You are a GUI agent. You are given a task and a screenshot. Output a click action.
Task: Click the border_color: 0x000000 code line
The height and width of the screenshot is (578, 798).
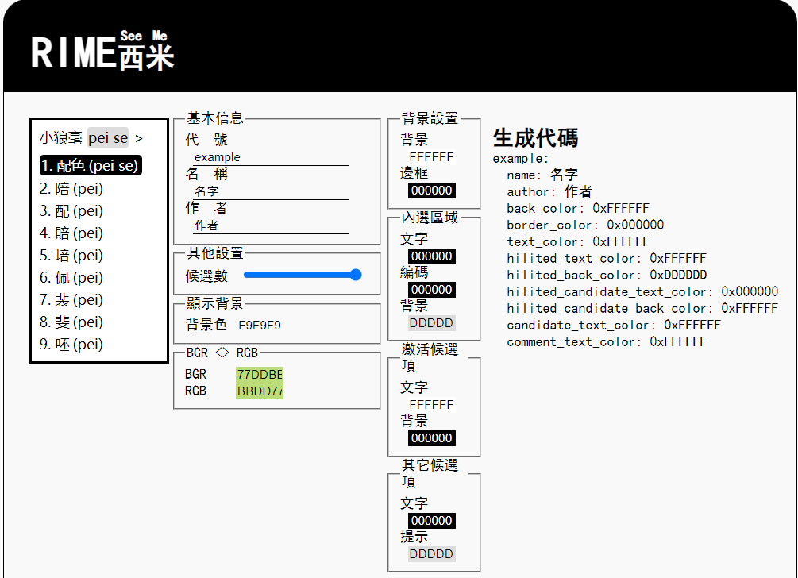(585, 225)
